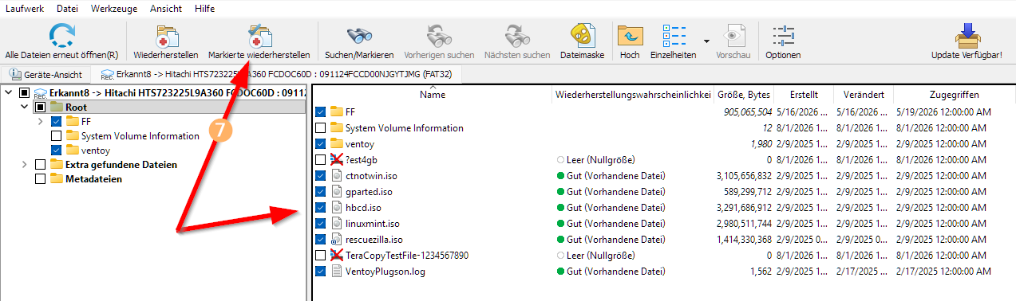This screenshot has width=1016, height=301.
Task: Open Suchen/Markieren binoculars tool
Action: point(359,35)
